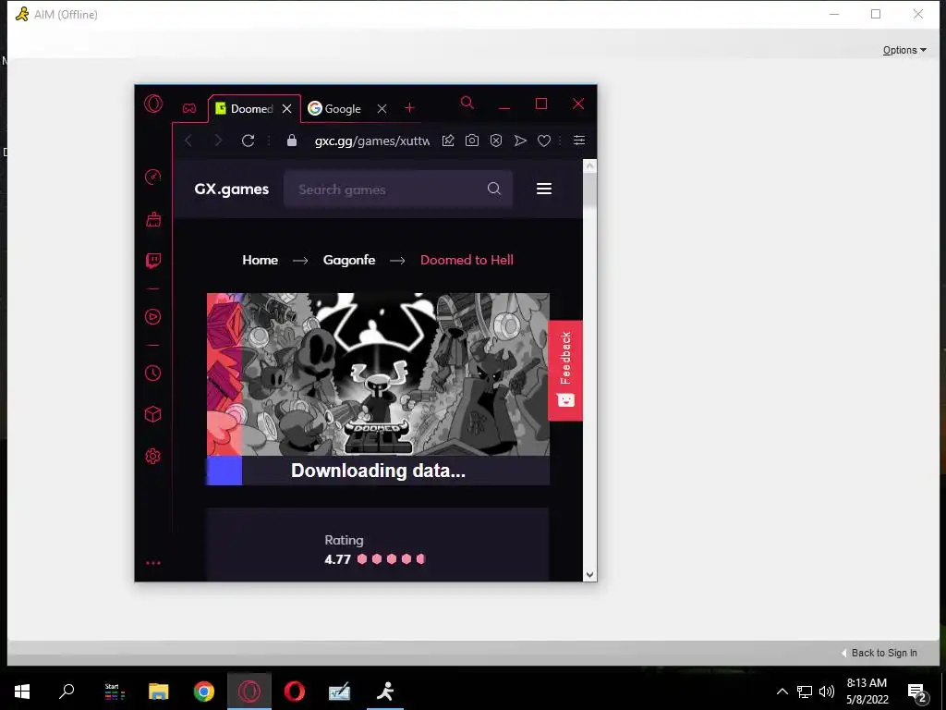Close the Doomed tab

coord(287,109)
